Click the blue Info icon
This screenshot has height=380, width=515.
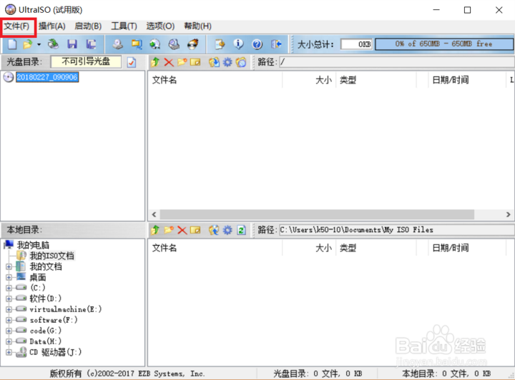tap(238, 44)
